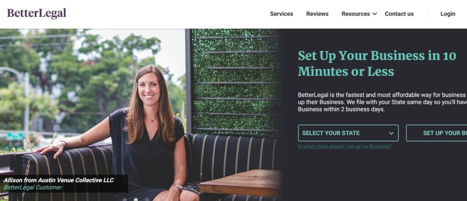Click the Login link
This screenshot has height=201, width=467.
(x=448, y=14)
